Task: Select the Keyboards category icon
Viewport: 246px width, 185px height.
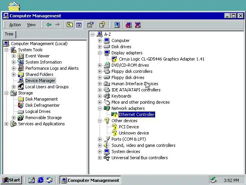Action: pyautogui.click(x=107, y=96)
